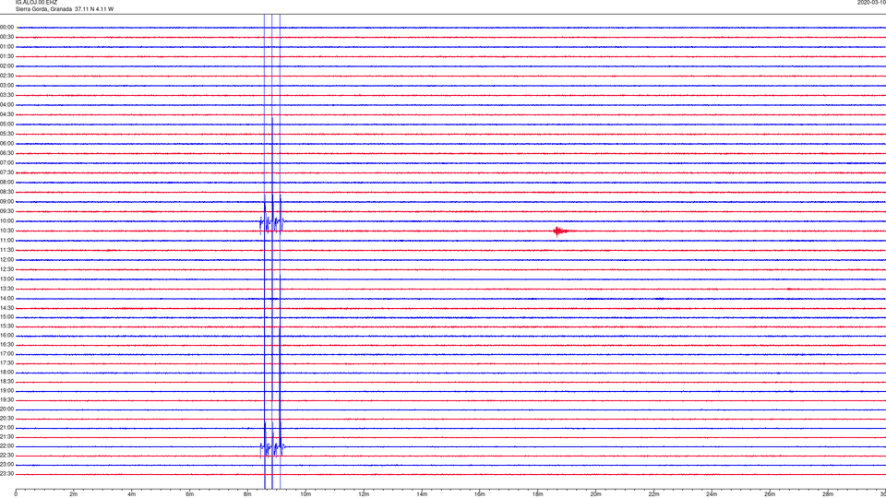Click the Sierra Gorda, Granada location text
Image resolution: width=886 pixels, height=498 pixels.
click(43, 9)
